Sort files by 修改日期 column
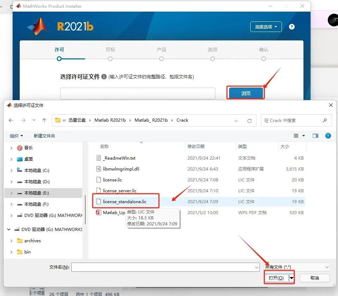Screen dimensions: 338x296 click(196, 146)
